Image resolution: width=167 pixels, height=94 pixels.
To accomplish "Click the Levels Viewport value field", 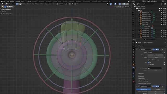I will click(156, 92).
